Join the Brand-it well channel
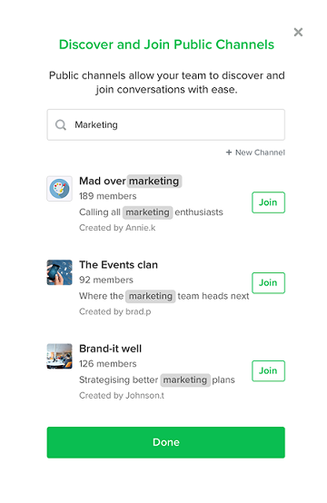This screenshot has height=503, width=327. coord(268,370)
